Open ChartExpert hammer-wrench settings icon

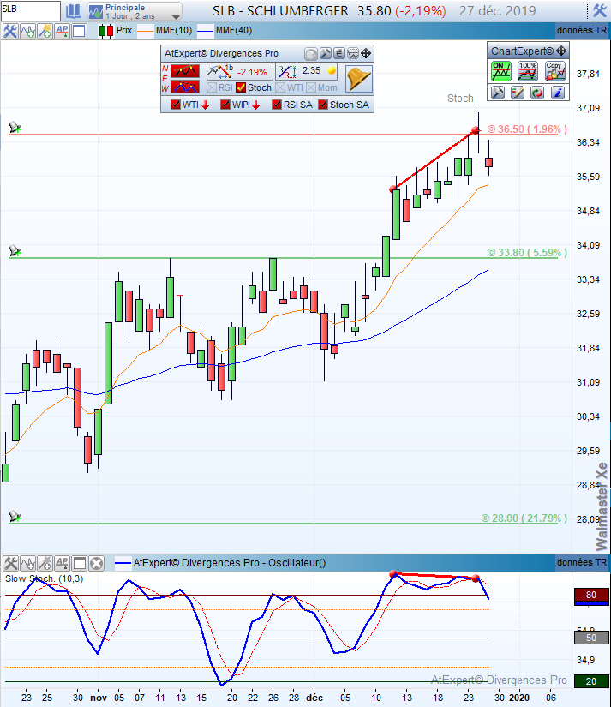tap(497, 93)
